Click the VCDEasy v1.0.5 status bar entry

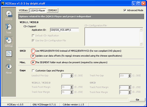15,104
